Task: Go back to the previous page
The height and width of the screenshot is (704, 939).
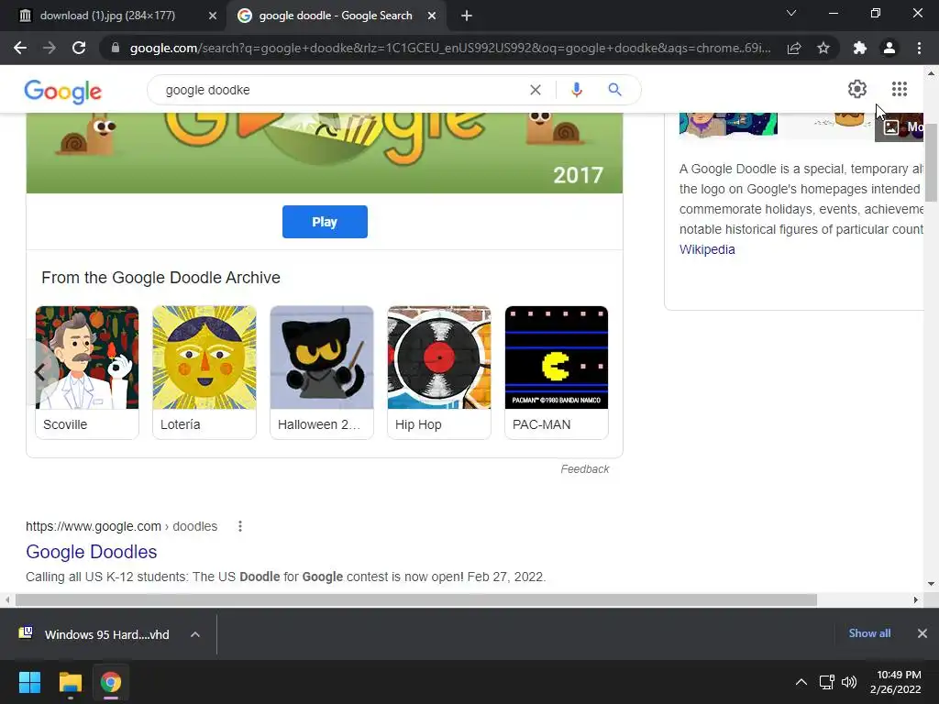Action: [x=20, y=48]
